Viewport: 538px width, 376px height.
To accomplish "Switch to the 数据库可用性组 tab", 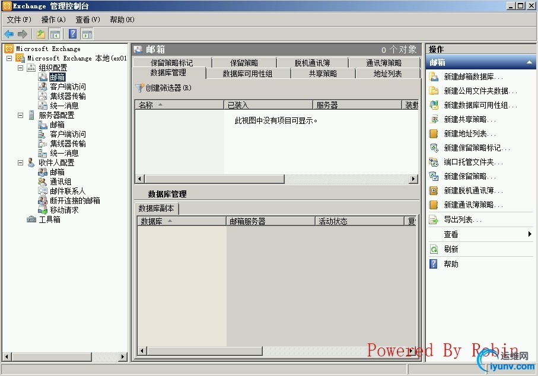I will coord(248,74).
